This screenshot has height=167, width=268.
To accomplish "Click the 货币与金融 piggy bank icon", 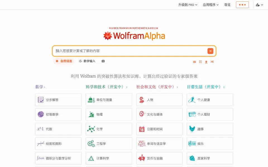I will [x=142, y=158].
